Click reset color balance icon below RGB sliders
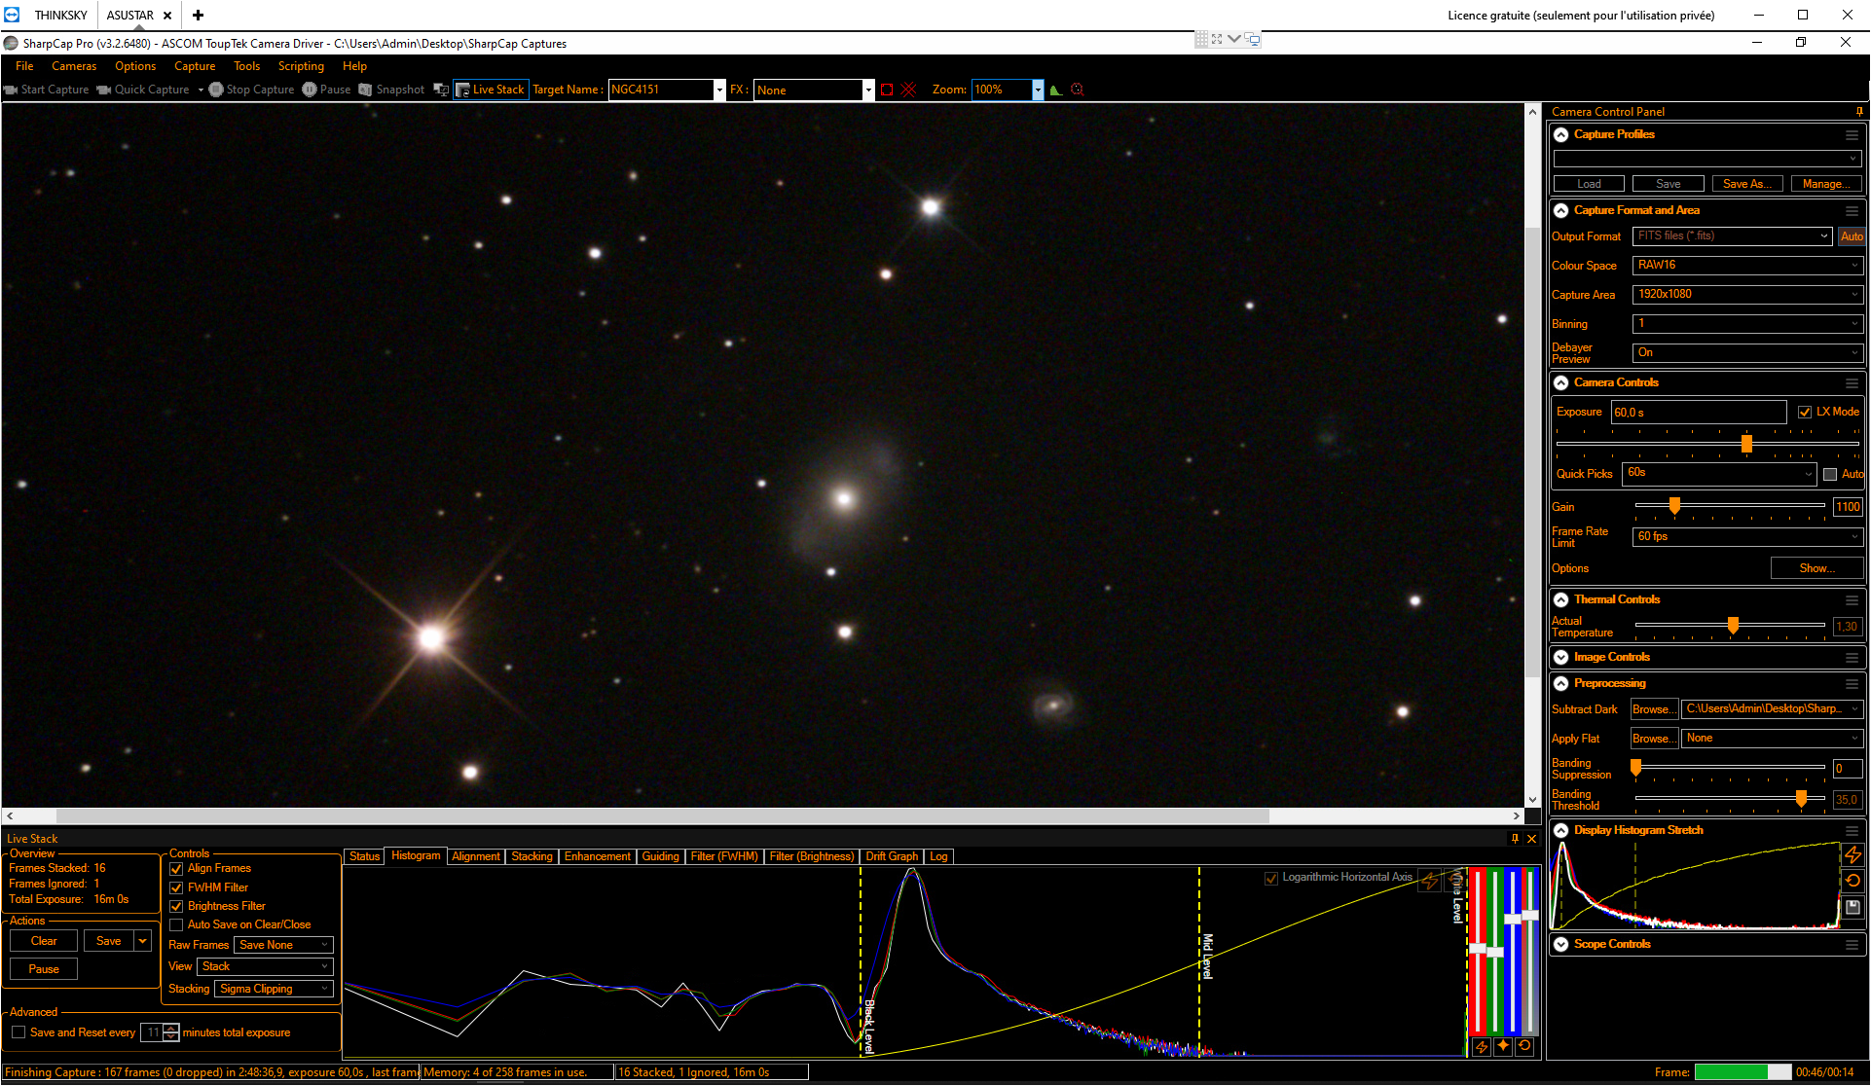The width and height of the screenshot is (1871, 1086). [x=1524, y=1046]
